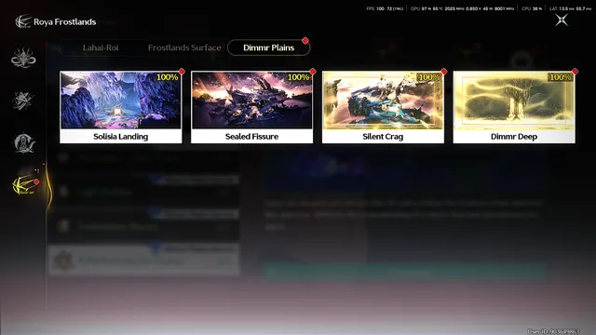Open the Dimmr Deep area card
Image resolution: width=596 pixels, height=335 pixels.
pos(514,107)
